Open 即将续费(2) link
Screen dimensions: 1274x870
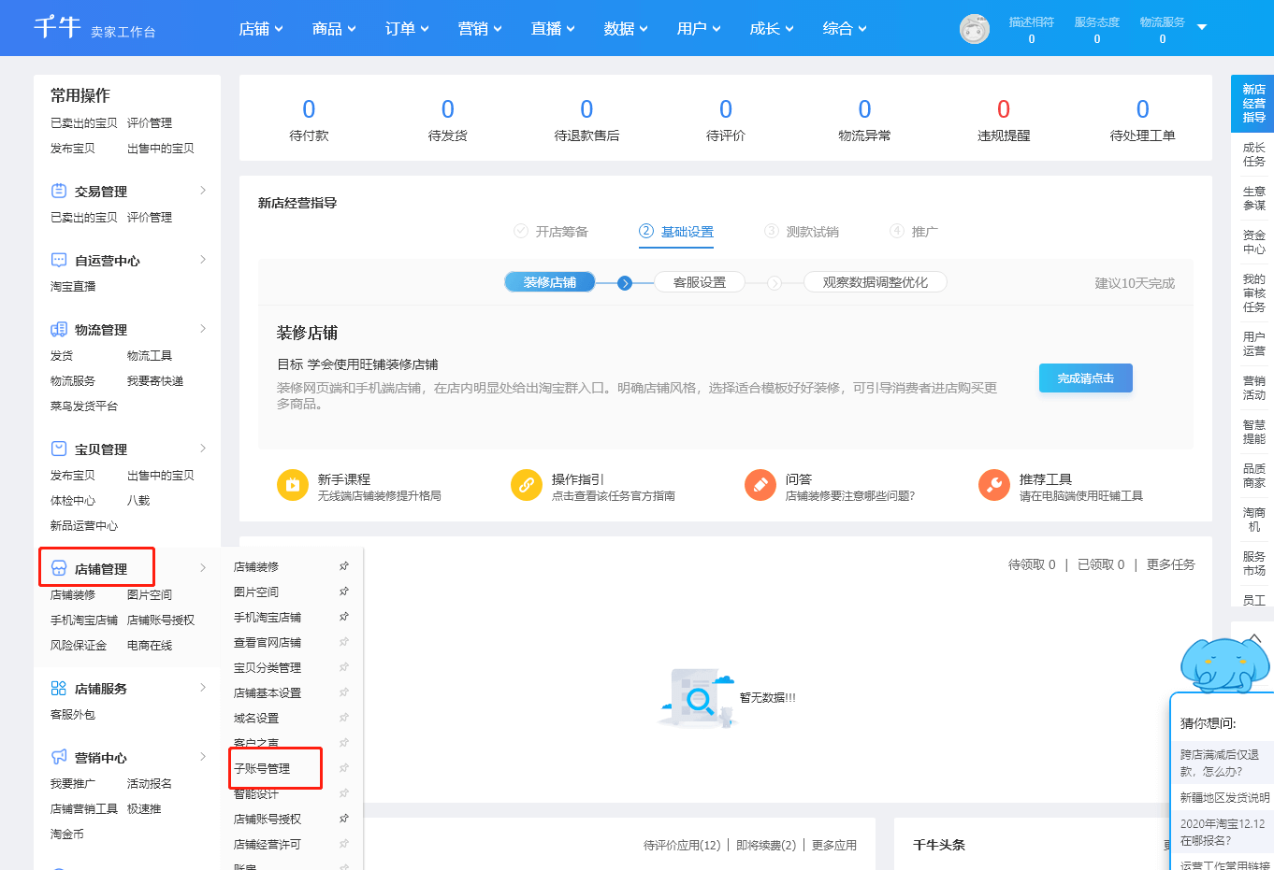pos(766,845)
